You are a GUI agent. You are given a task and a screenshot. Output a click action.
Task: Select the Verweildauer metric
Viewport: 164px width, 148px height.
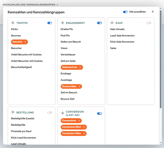[x=68, y=55]
